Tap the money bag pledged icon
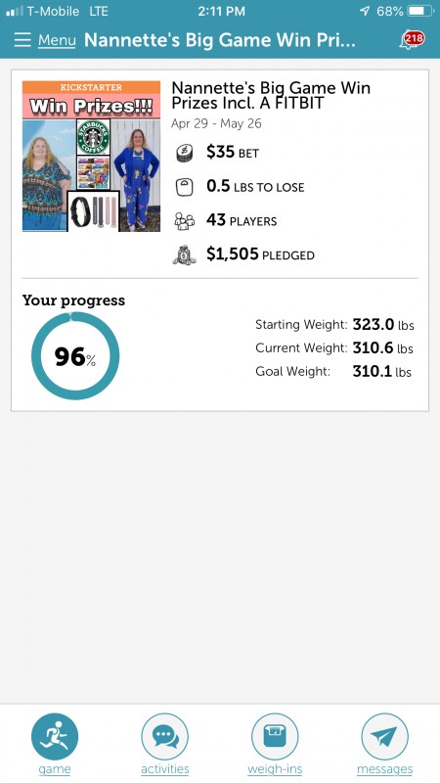This screenshot has height=783, width=440. point(184,254)
